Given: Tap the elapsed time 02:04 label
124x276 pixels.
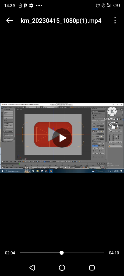Looking at the screenshot, I should 10,253.
